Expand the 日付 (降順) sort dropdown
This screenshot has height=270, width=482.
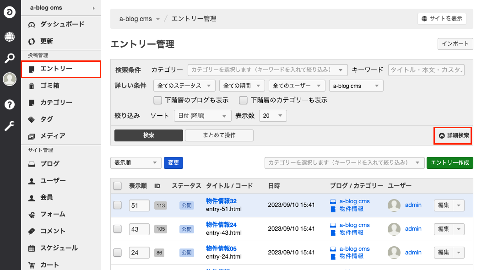coord(202,116)
